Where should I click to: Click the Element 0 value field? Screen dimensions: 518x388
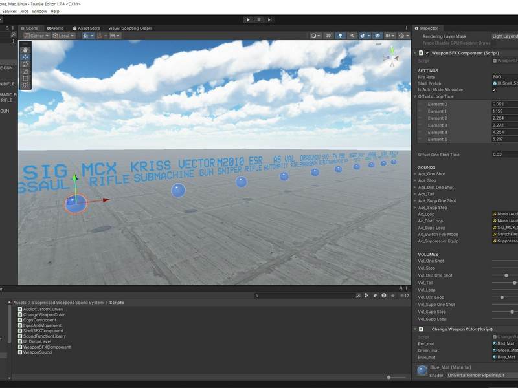click(x=505, y=104)
